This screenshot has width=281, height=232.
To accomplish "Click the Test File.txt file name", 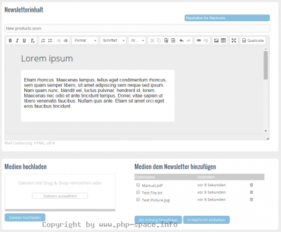I will coord(152,193).
